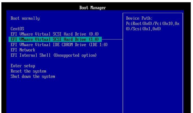This screenshot has height=113, width=193.
Task: Select Shut down the system
Action: point(33,77)
